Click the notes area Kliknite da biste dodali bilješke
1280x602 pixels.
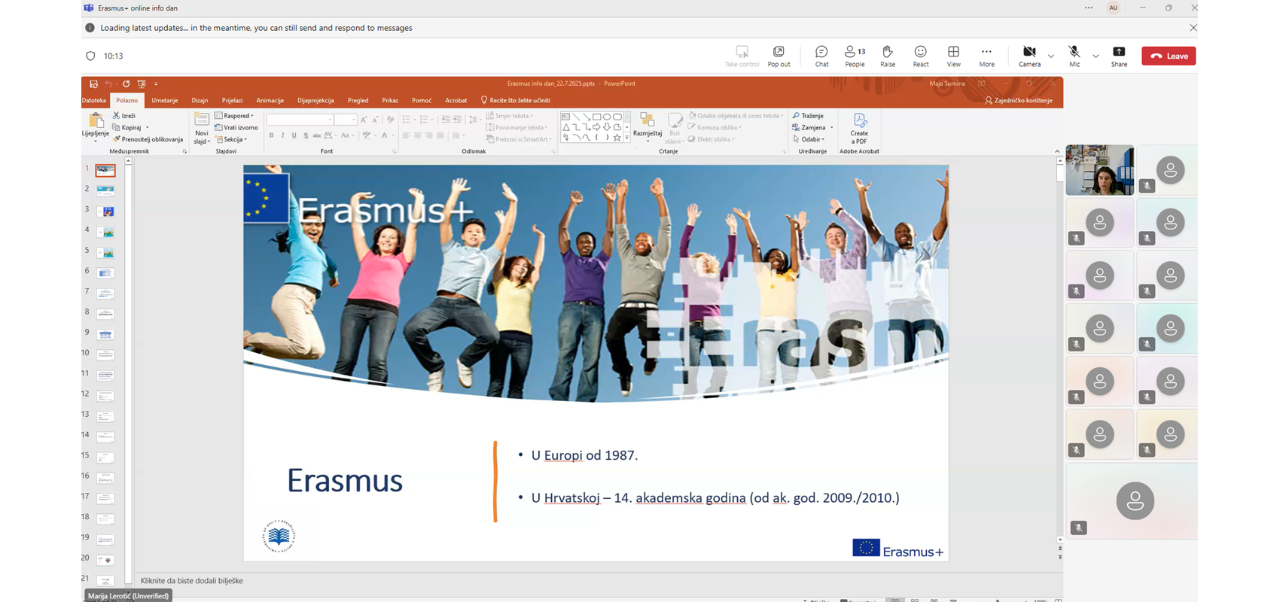[x=191, y=581]
